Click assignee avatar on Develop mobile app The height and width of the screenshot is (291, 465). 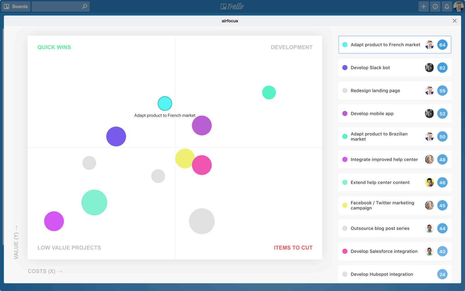(x=429, y=113)
